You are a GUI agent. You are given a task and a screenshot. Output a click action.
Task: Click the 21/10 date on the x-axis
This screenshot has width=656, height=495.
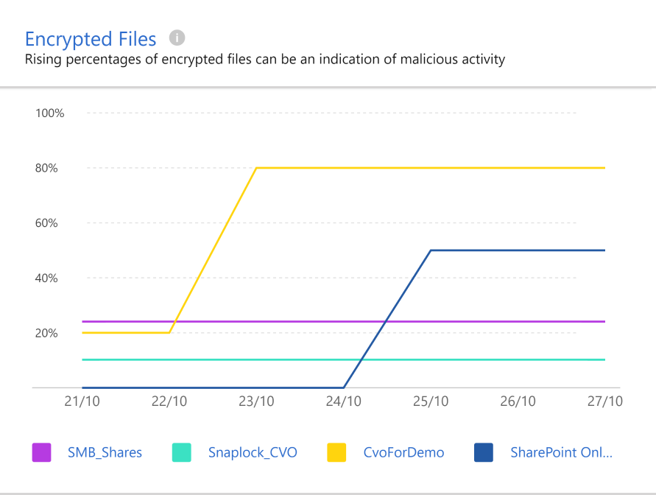coord(82,401)
